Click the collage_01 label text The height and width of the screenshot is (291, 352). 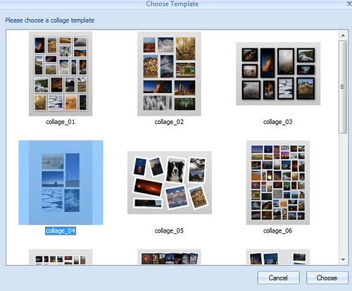click(x=61, y=122)
